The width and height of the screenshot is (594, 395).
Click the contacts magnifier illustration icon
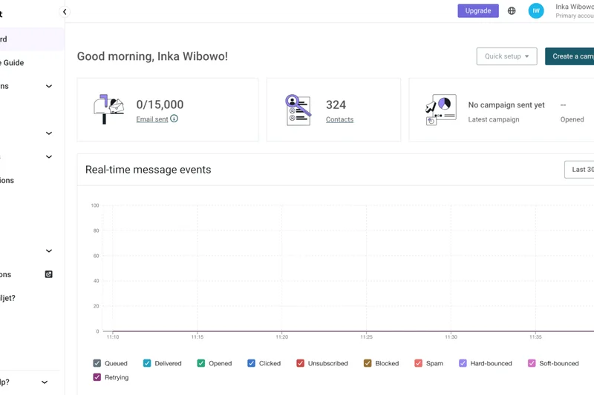pyautogui.click(x=298, y=109)
